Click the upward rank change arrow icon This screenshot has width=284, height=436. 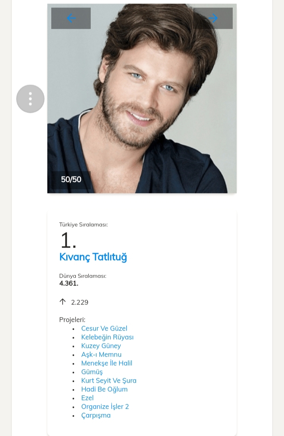[62, 302]
